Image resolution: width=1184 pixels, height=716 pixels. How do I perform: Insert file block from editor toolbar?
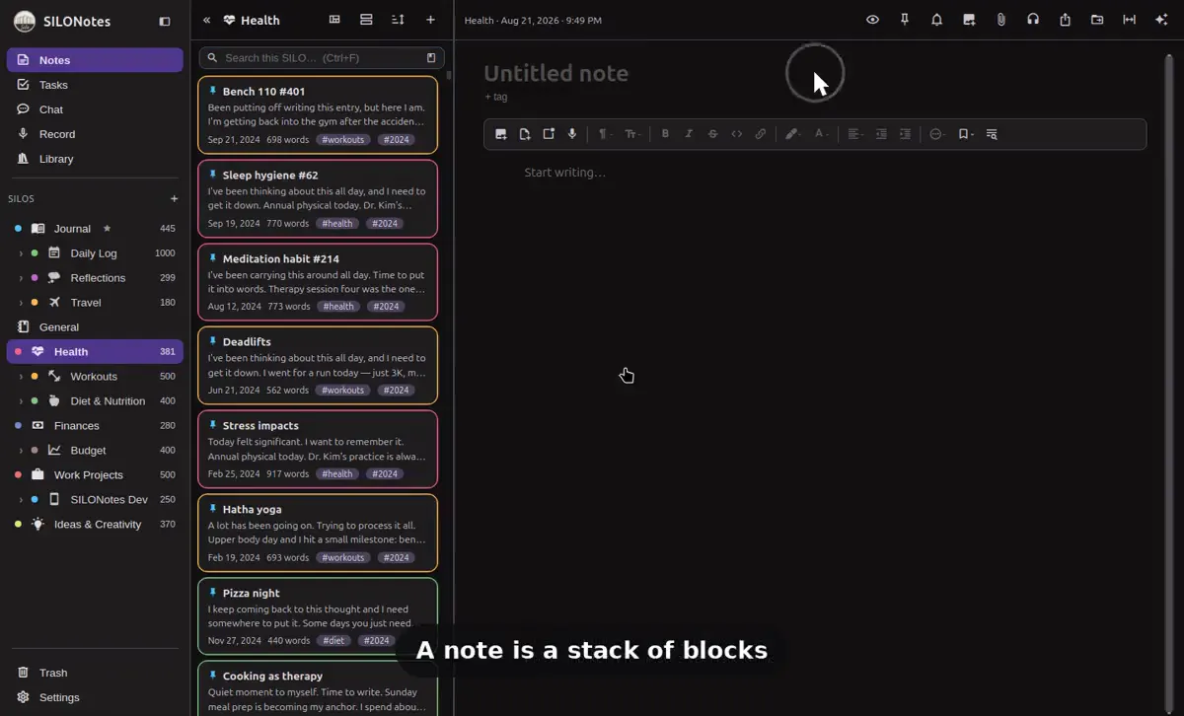525,134
